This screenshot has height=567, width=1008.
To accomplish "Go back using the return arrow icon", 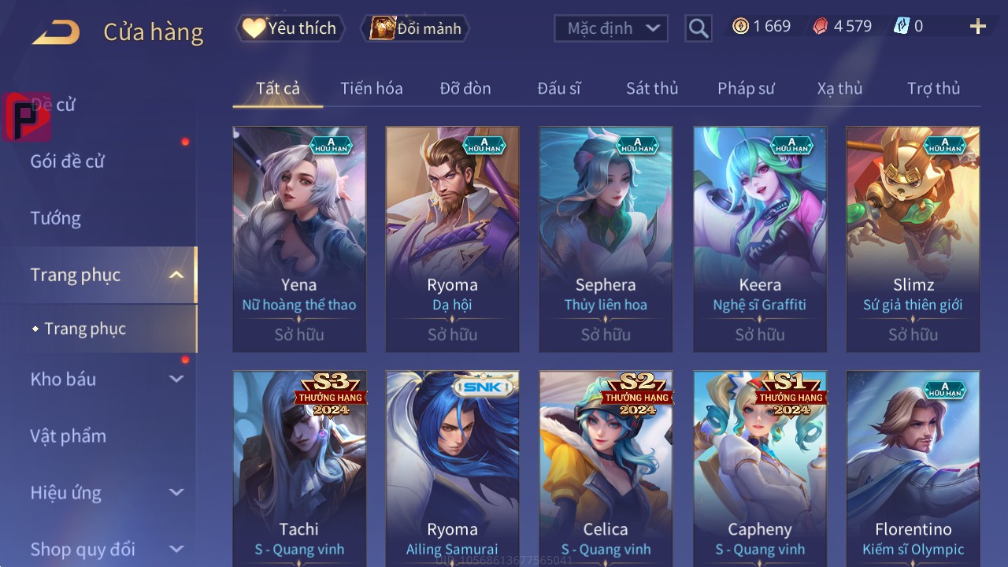I will point(56,32).
